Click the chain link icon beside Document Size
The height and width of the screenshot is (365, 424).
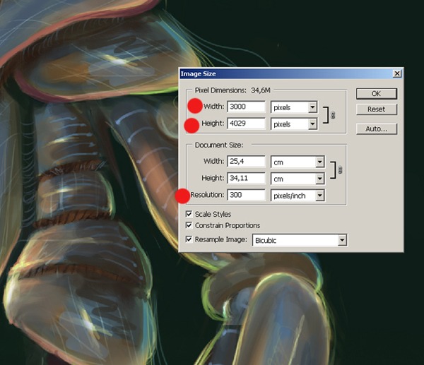(340, 170)
